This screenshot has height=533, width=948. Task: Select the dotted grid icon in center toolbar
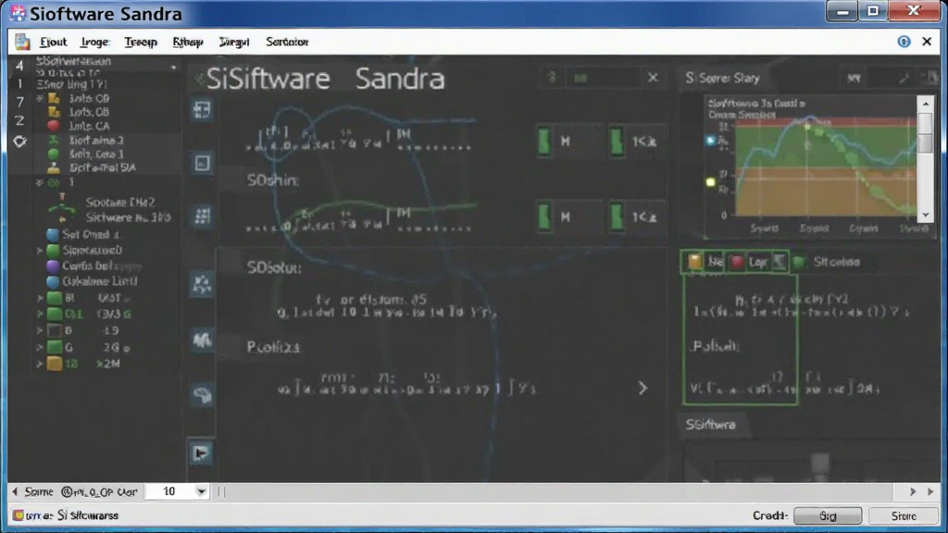coord(202,216)
